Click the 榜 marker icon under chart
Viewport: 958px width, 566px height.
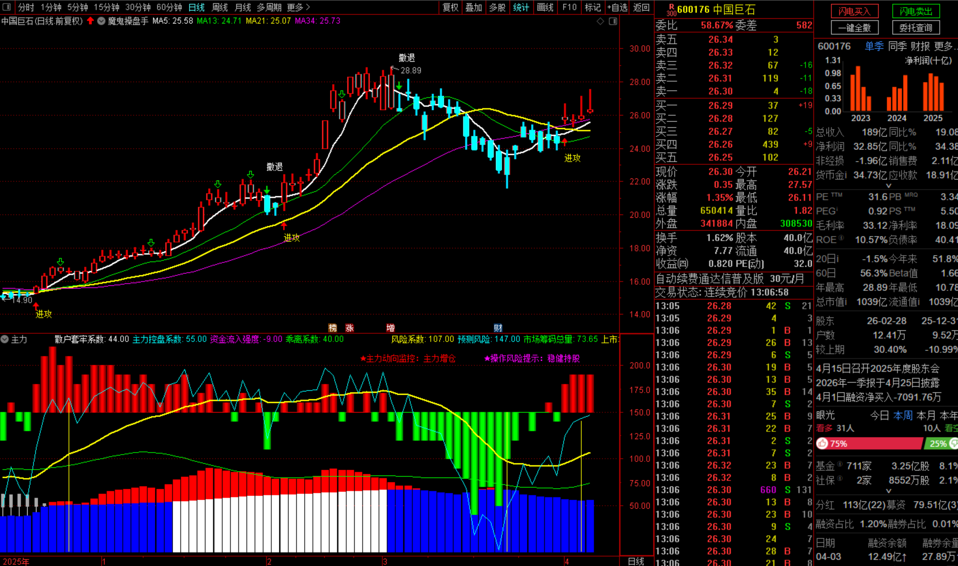point(333,328)
